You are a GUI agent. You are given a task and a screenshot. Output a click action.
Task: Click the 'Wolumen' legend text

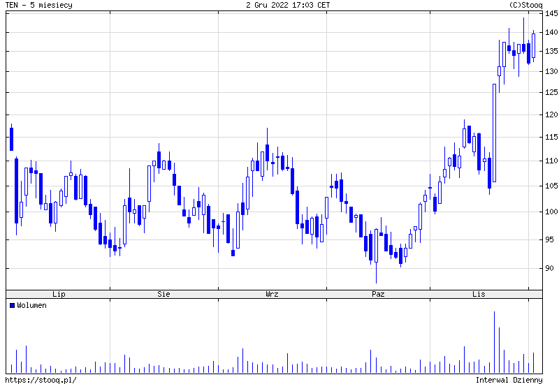click(x=31, y=306)
